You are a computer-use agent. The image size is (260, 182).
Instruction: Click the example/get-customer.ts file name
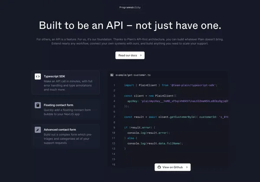pos(133,75)
